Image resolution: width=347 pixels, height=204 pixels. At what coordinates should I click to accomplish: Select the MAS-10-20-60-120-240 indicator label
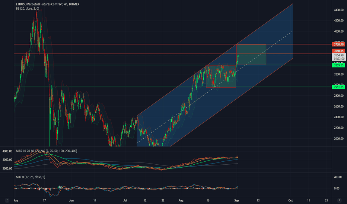click(47, 151)
